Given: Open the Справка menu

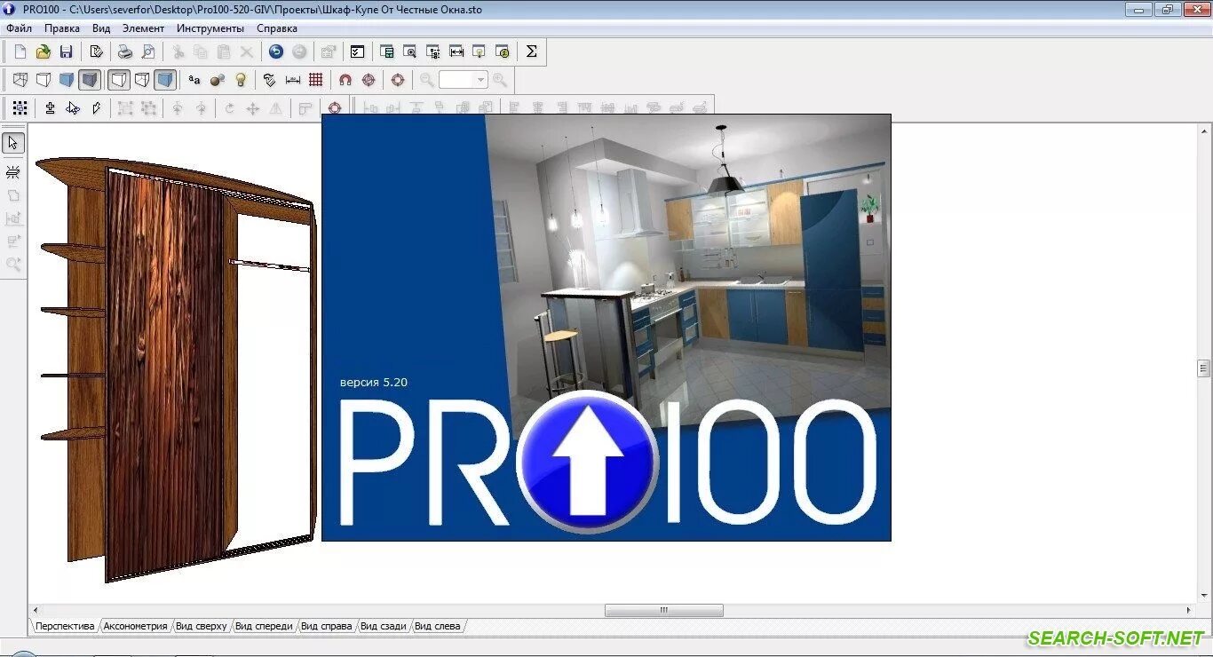Looking at the screenshot, I should (276, 28).
